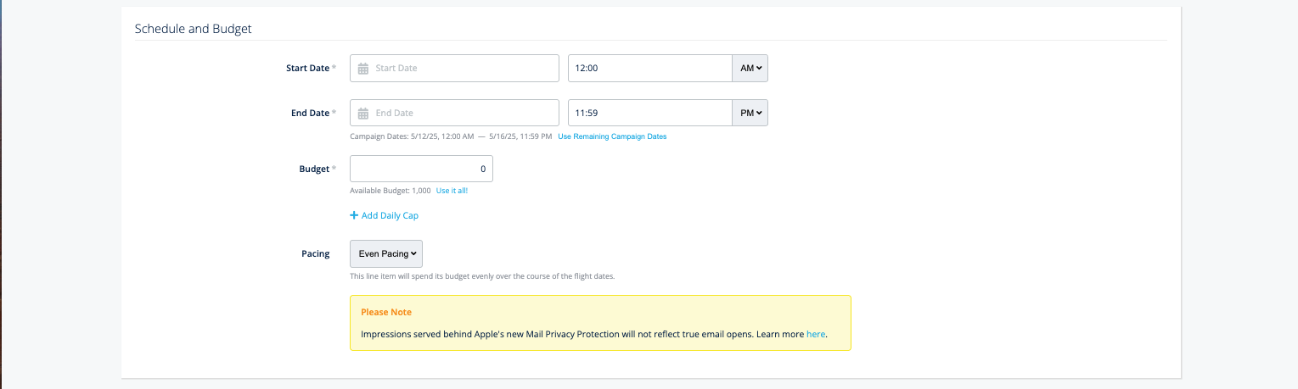The image size is (1298, 389).
Task: Click Use Remaining Campaign Dates link
Action: click(x=612, y=136)
